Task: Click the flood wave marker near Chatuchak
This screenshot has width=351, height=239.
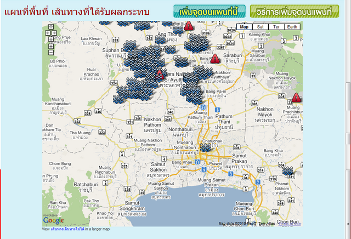Action: click(206, 147)
